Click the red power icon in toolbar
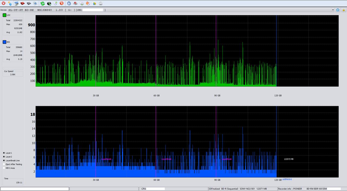 click(3, 3)
